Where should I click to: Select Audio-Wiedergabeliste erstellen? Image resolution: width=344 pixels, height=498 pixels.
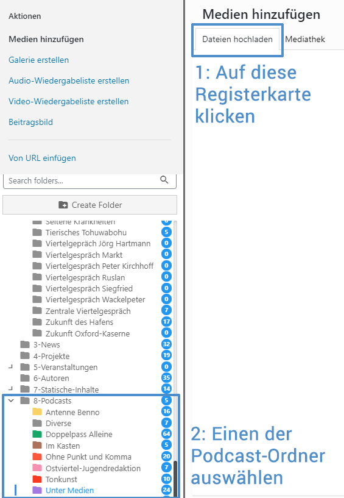(69, 80)
